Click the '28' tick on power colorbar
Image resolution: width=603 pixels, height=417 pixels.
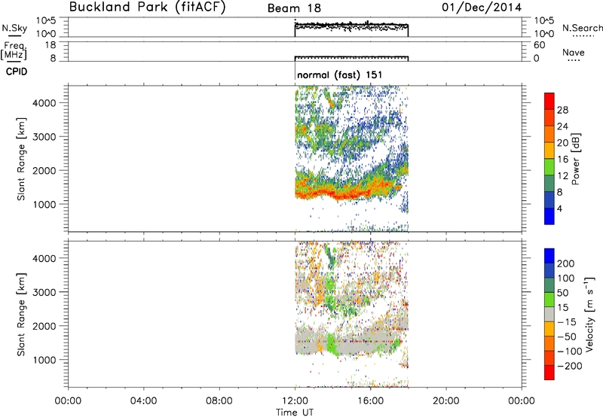[x=562, y=110]
